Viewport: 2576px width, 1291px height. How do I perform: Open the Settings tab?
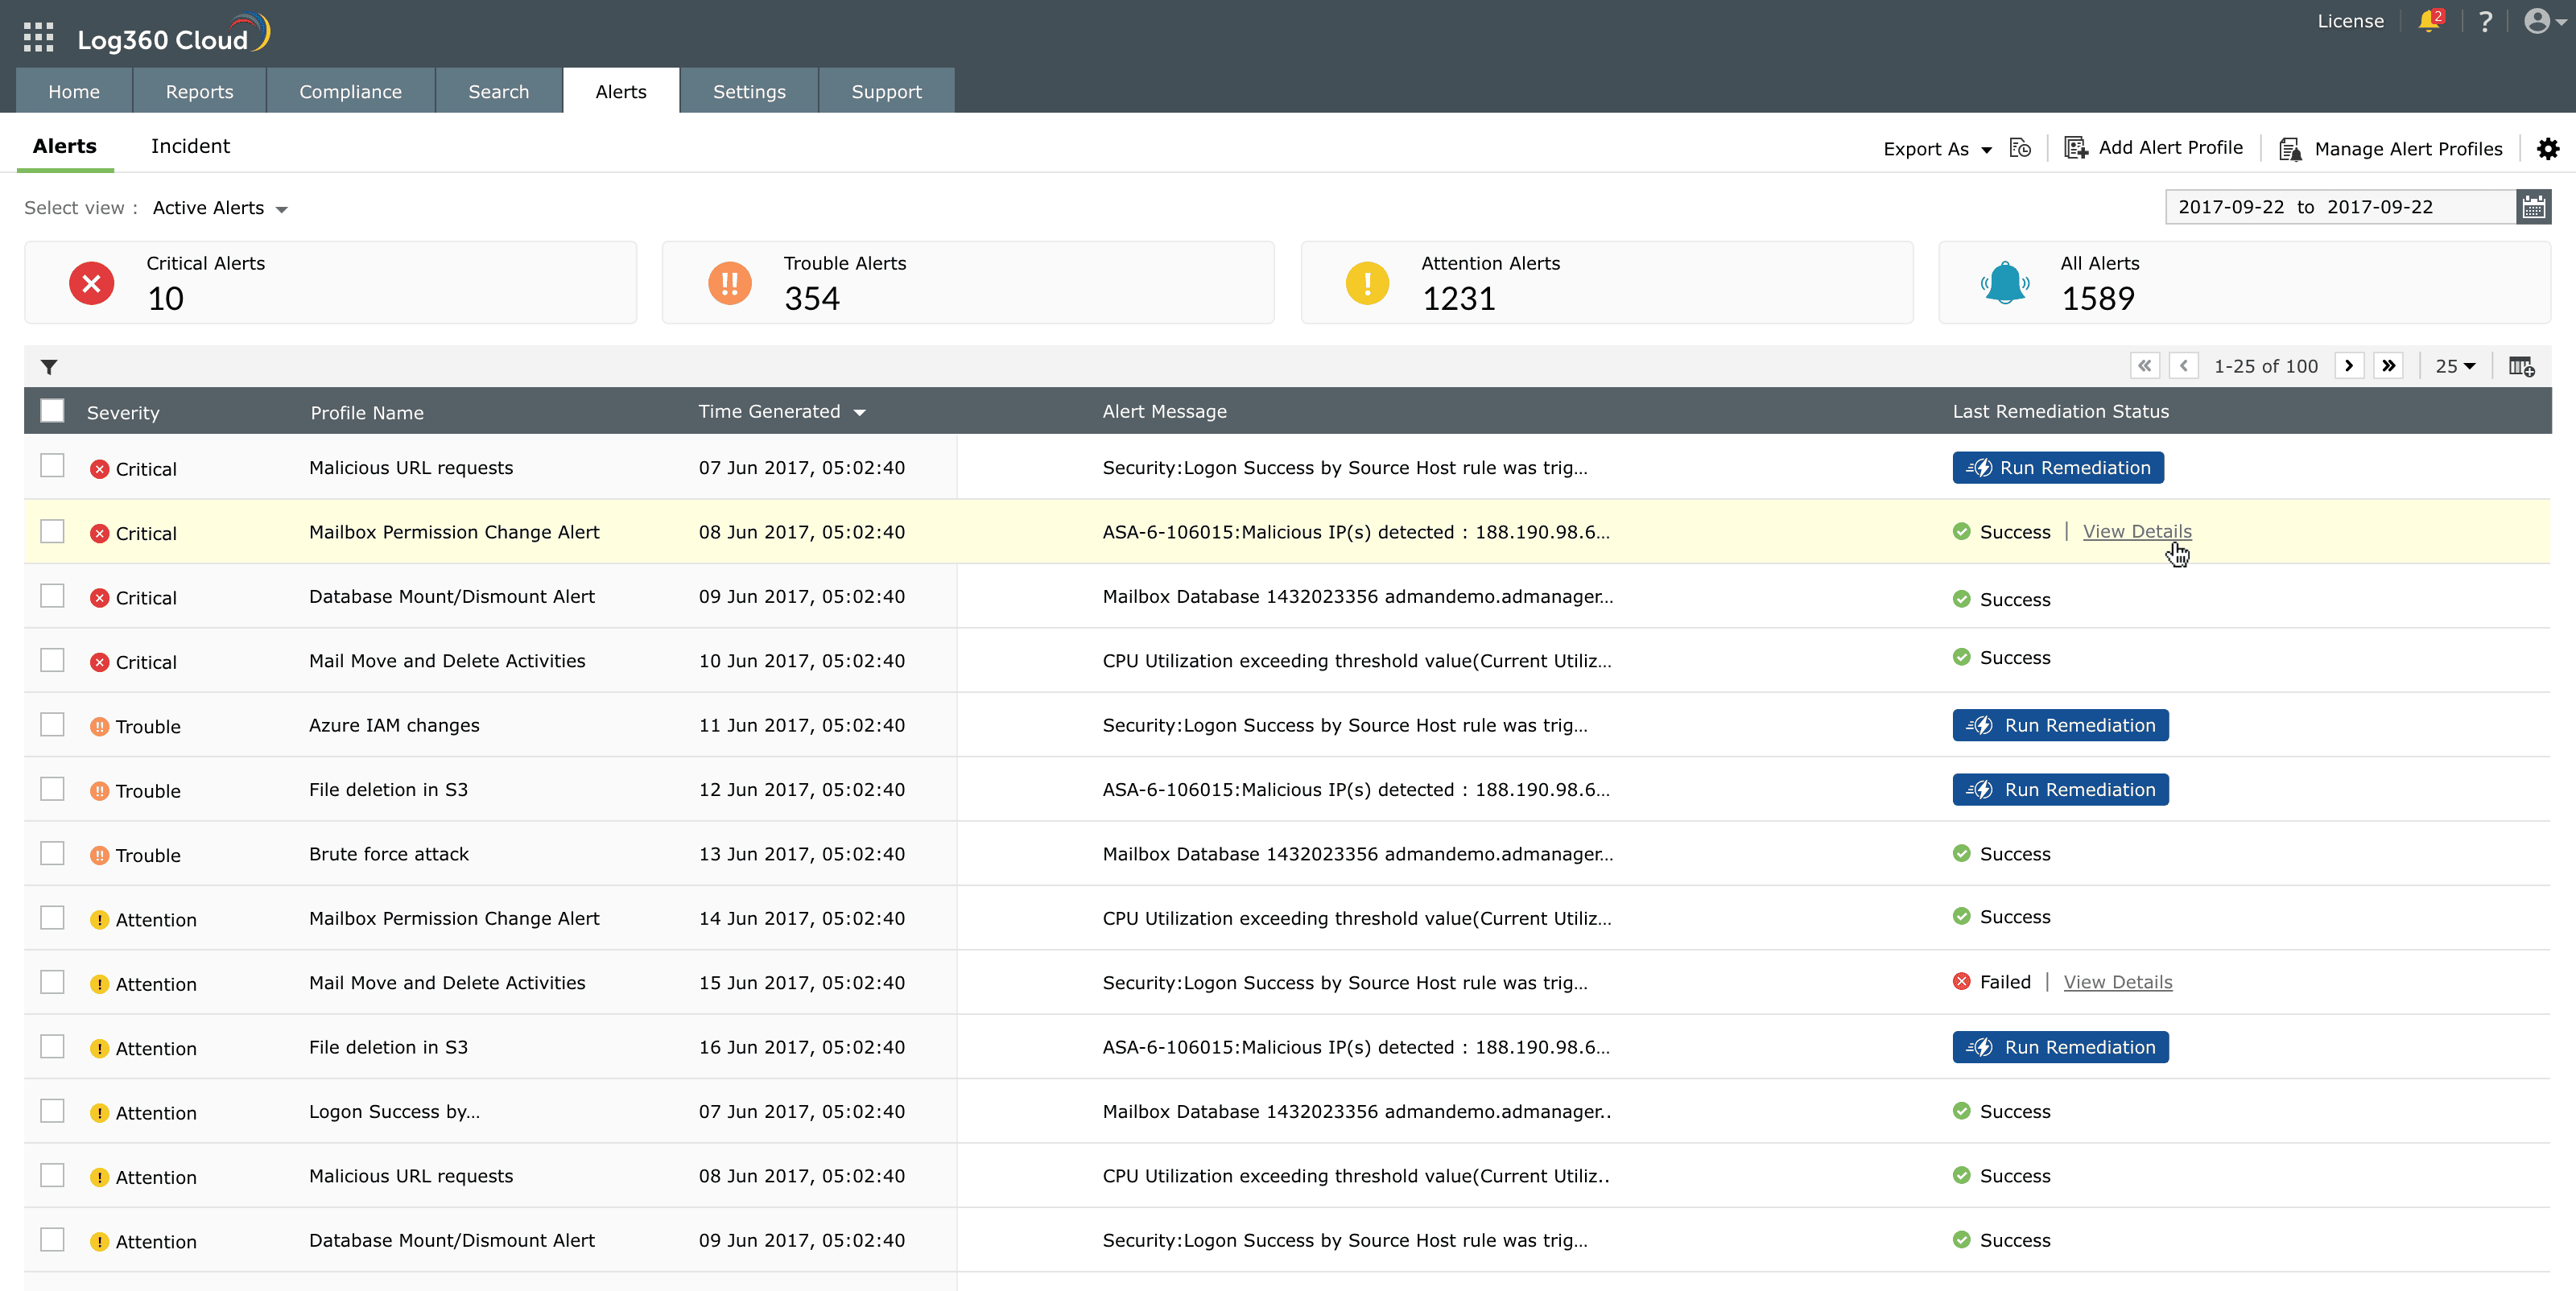point(749,91)
